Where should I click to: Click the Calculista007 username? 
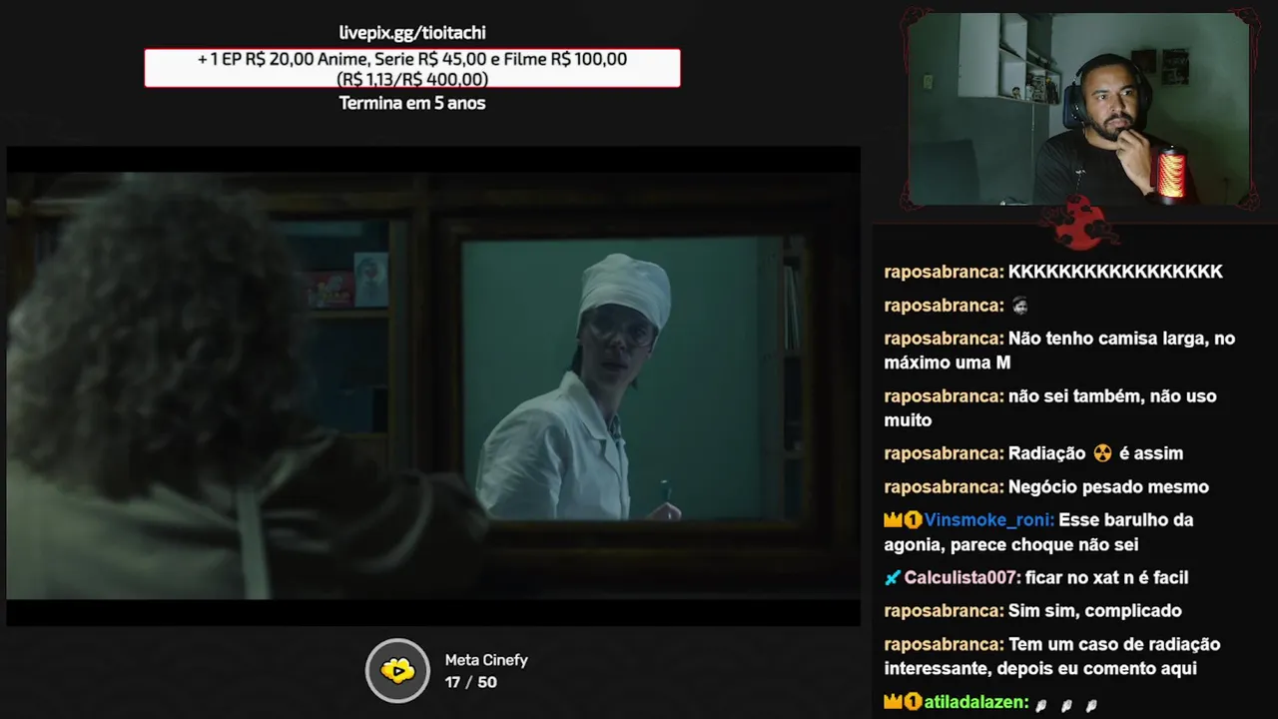962,578
